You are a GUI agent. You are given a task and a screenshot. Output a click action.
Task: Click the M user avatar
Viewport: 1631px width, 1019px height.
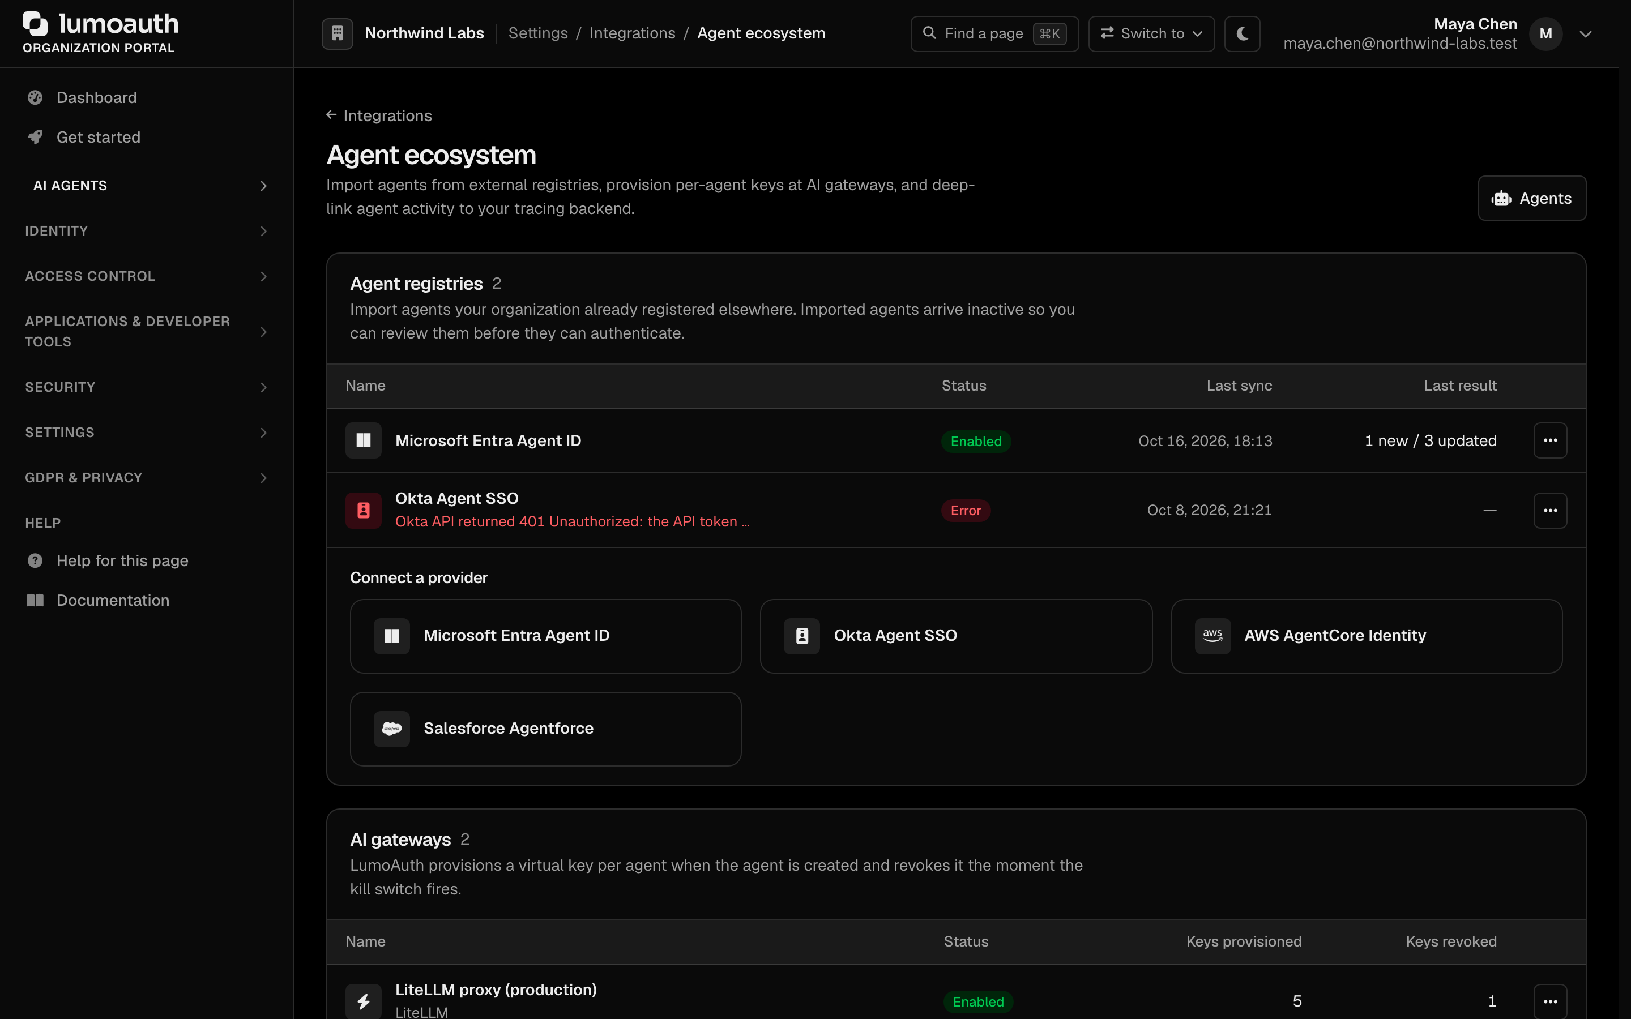(1545, 34)
